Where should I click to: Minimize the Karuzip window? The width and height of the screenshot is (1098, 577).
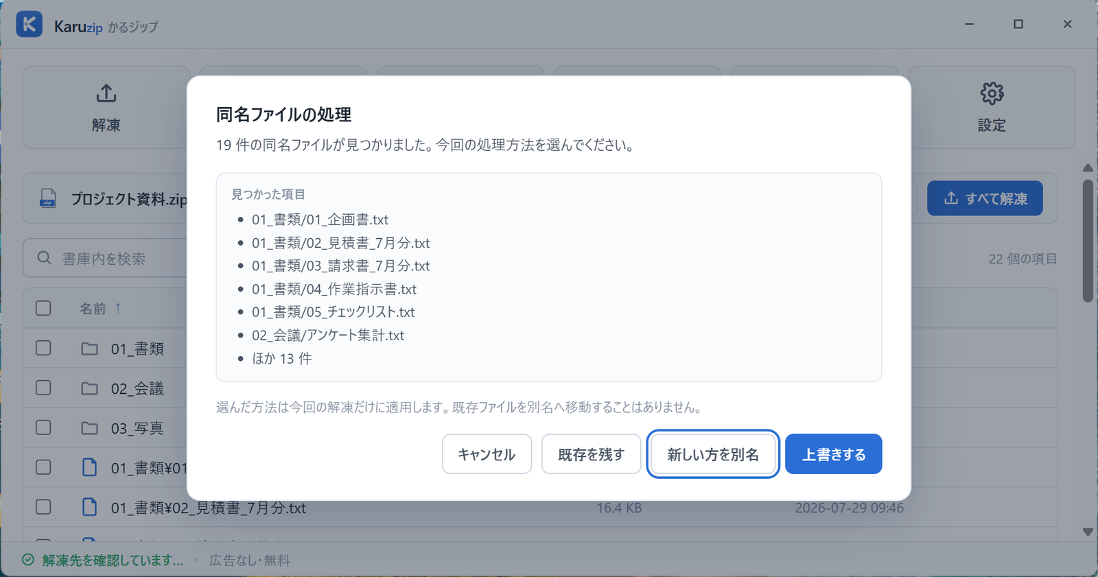point(969,24)
